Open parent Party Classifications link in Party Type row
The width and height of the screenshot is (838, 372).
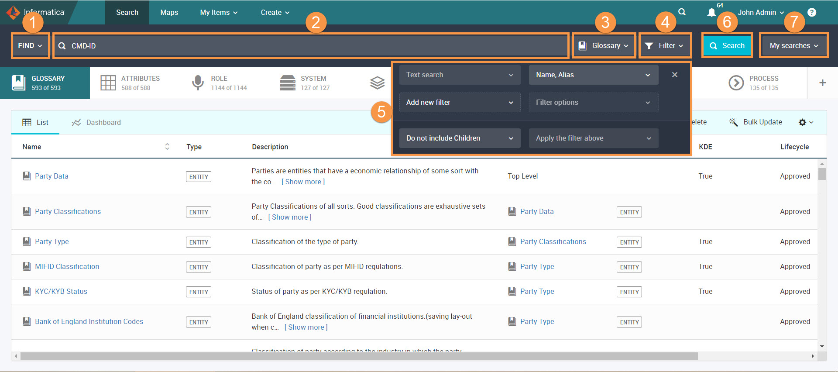tap(553, 241)
